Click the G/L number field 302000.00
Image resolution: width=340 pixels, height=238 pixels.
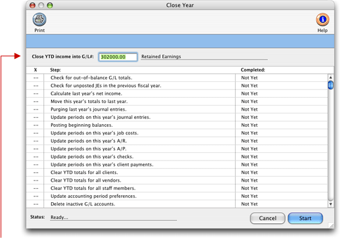pyautogui.click(x=118, y=57)
